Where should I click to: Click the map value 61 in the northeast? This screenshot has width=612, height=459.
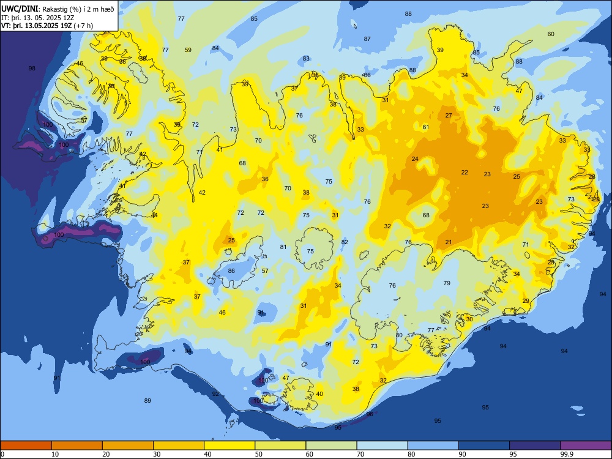pos(426,127)
